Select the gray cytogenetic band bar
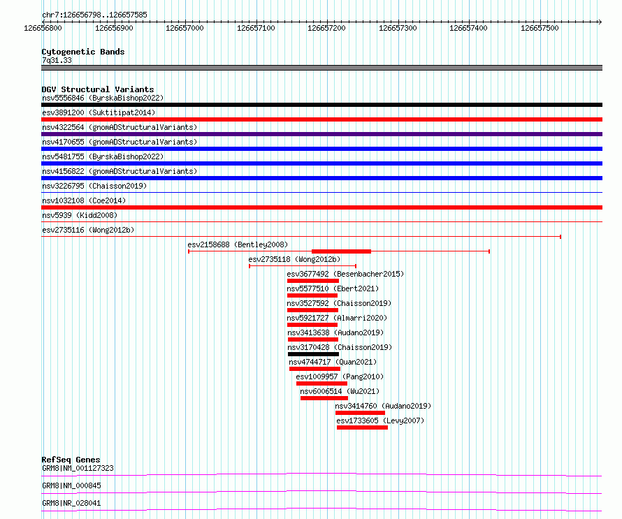This screenshot has width=622, height=519. (x=321, y=68)
